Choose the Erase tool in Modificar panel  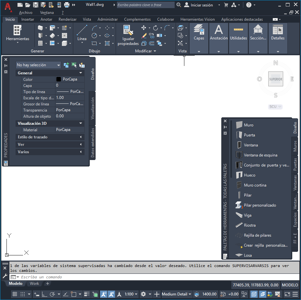pyautogui.click(x=144, y=36)
